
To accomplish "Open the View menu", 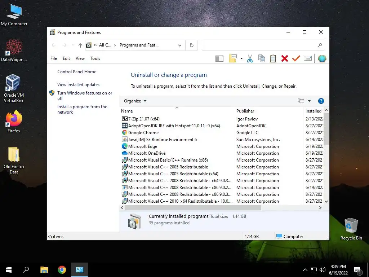I will [x=80, y=58].
